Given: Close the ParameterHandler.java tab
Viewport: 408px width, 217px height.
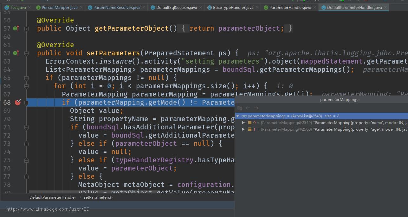Looking at the screenshot, I should [x=315, y=7].
